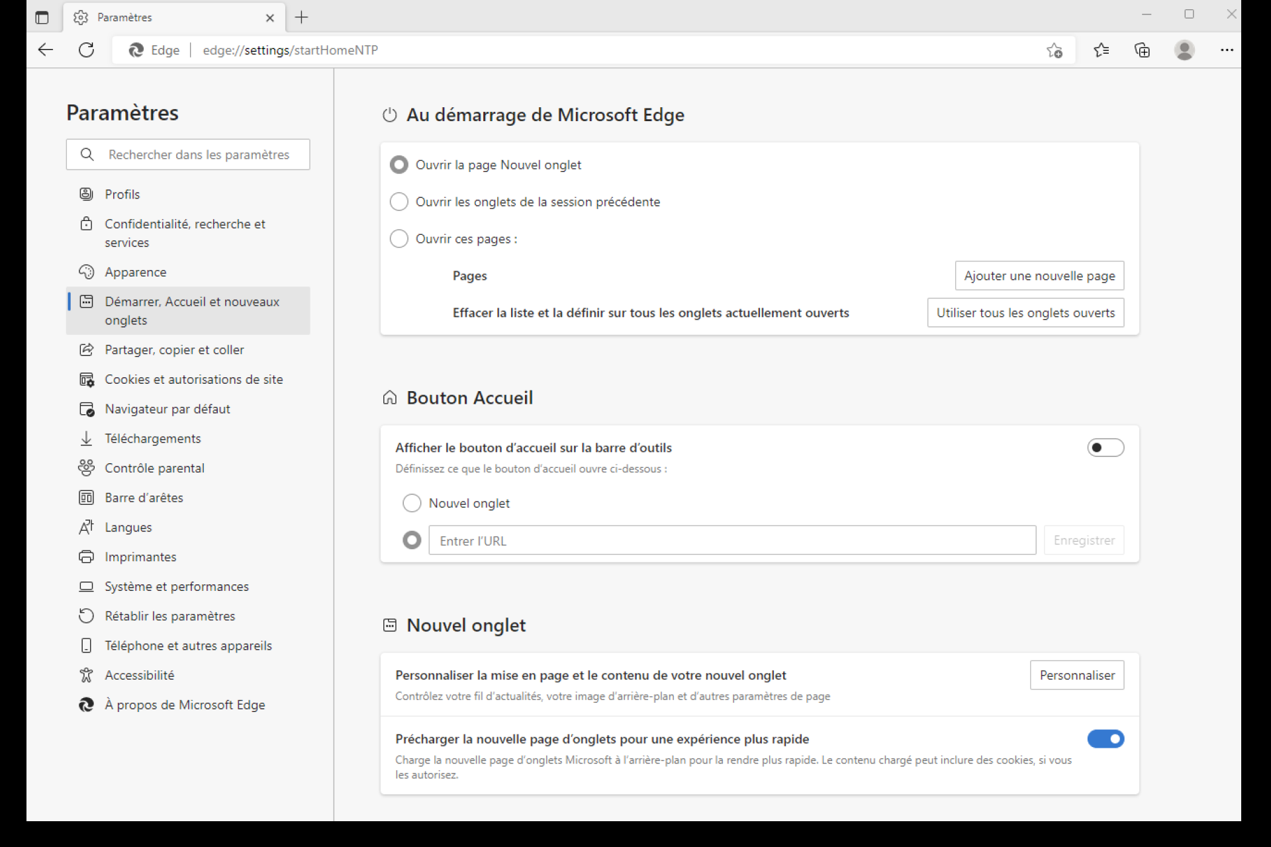1271x847 pixels.
Task: Select Ouvrir la page Nouvel onglet
Action: point(399,165)
